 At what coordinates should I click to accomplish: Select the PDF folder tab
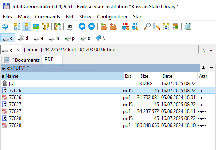point(52,59)
